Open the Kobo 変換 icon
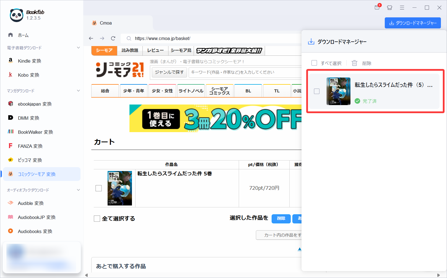This screenshot has width=447, height=278. 11,74
